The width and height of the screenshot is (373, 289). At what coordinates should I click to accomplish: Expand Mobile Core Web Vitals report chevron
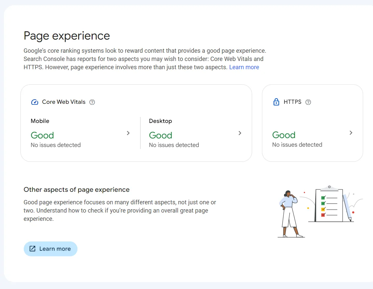[128, 133]
